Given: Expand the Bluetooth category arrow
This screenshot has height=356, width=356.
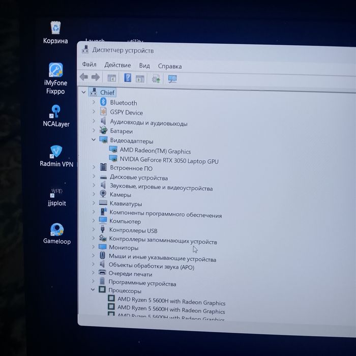Looking at the screenshot, I should [x=94, y=102].
